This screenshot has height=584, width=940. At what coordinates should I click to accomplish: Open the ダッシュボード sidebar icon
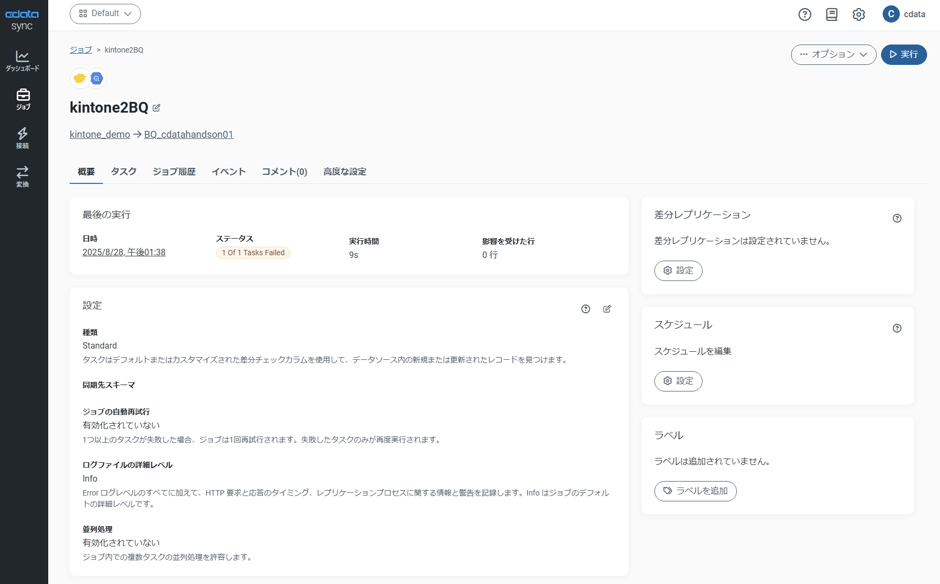coord(23,61)
